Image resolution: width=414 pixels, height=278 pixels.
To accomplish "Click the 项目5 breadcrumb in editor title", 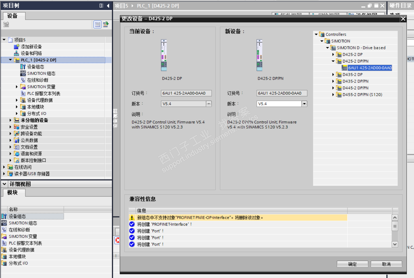I will [122, 6].
